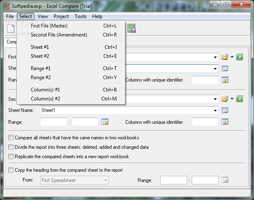
Task: Click range selection icon for second file
Action: point(105,122)
